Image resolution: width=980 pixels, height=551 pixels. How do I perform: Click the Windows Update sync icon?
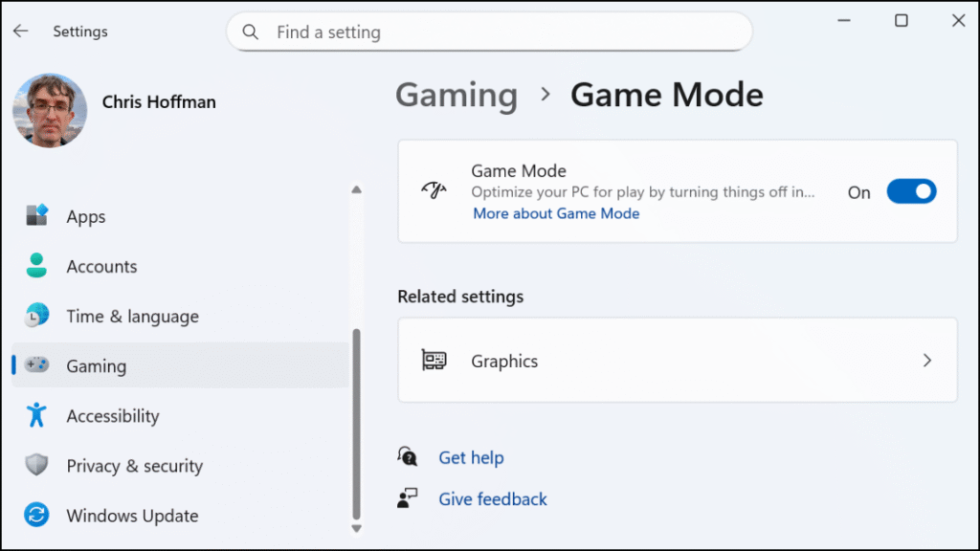pyautogui.click(x=36, y=515)
